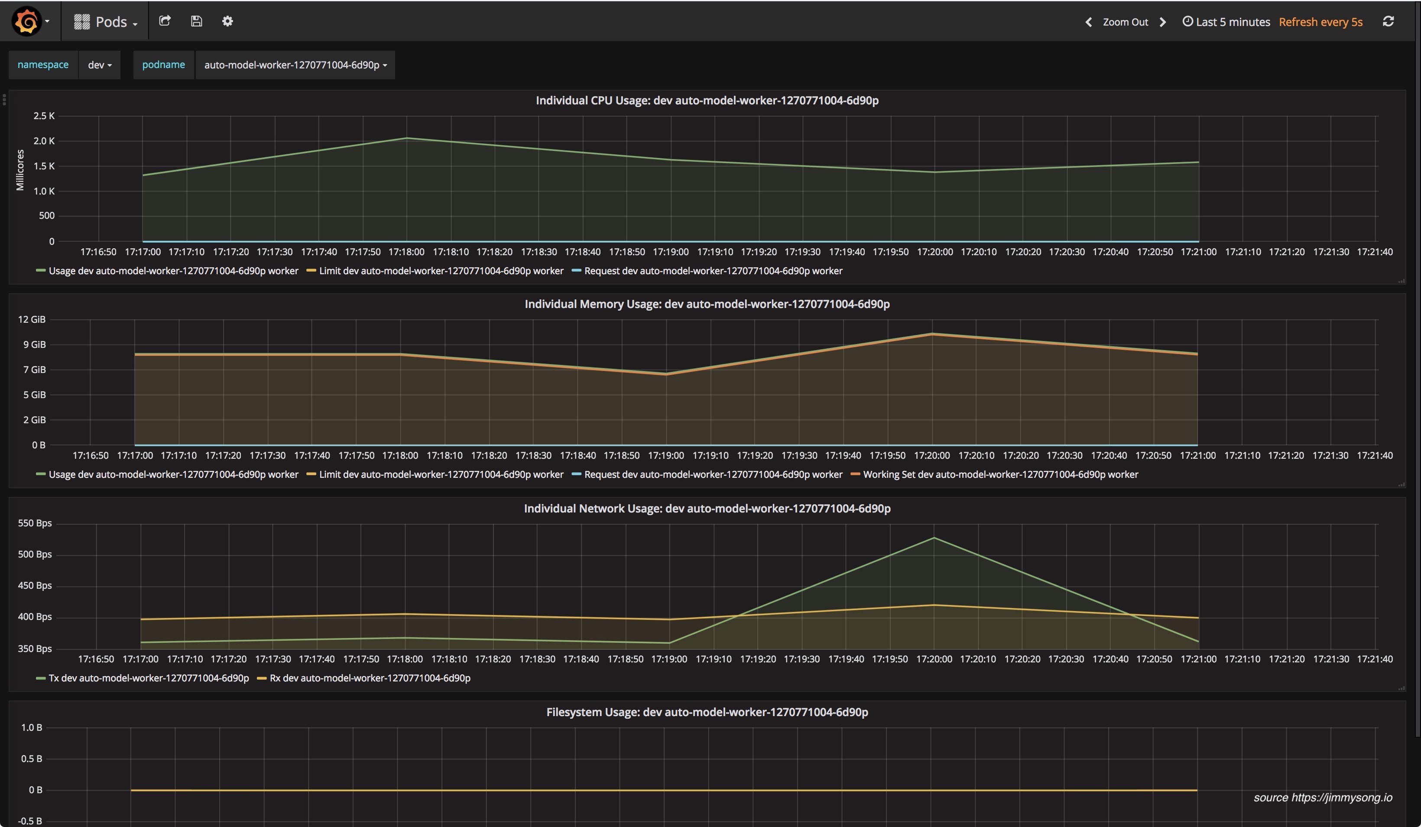
Task: Click the Zoom Out button
Action: tap(1125, 22)
